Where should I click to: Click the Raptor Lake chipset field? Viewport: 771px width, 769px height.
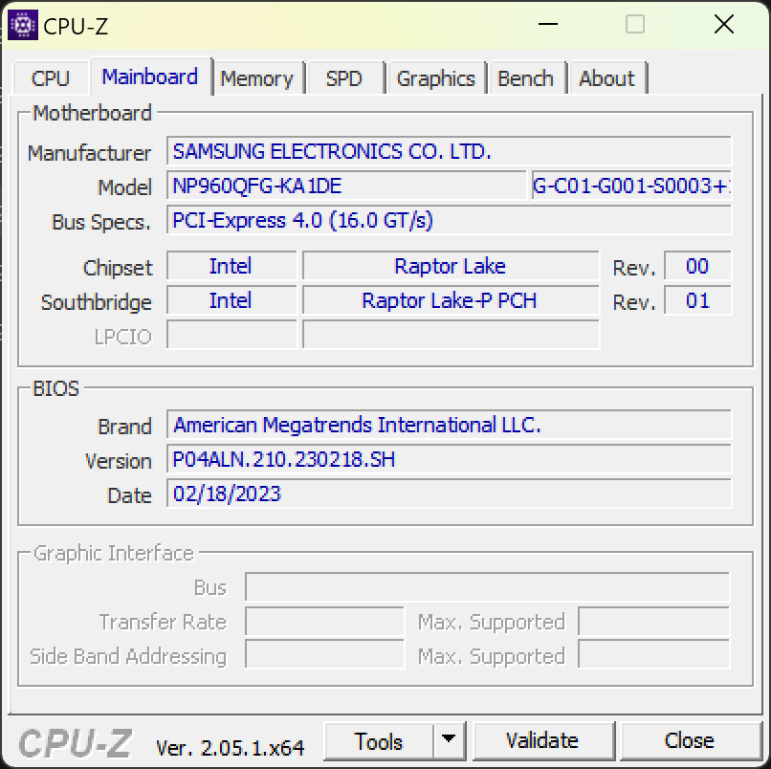click(451, 266)
